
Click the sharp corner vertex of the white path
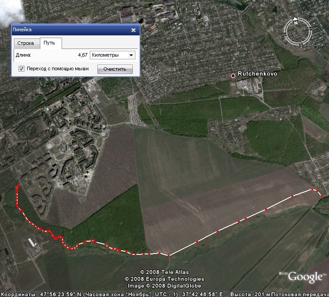click(x=169, y=256)
